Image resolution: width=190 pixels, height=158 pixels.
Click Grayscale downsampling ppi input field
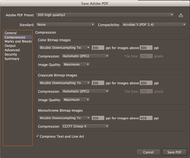tap(98, 83)
